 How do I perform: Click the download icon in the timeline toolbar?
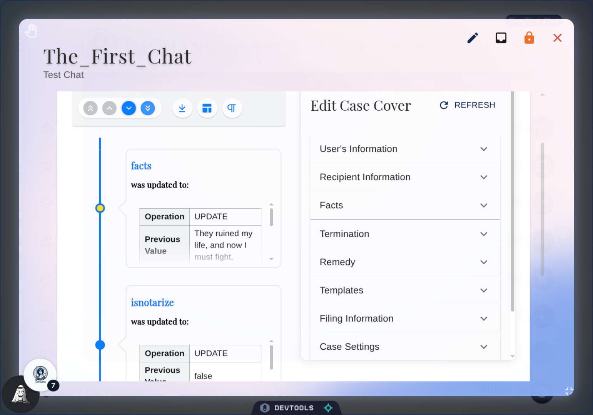point(182,108)
